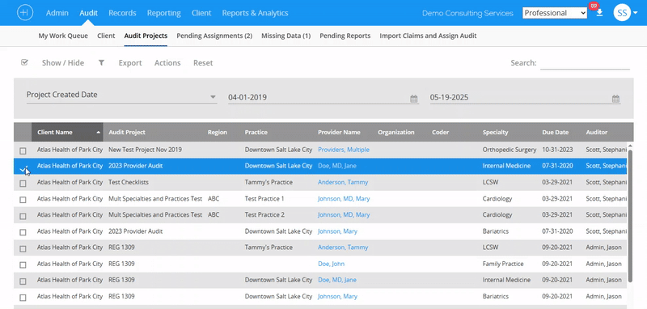Open Pending Reports tab
647x309 pixels.
pyautogui.click(x=345, y=36)
